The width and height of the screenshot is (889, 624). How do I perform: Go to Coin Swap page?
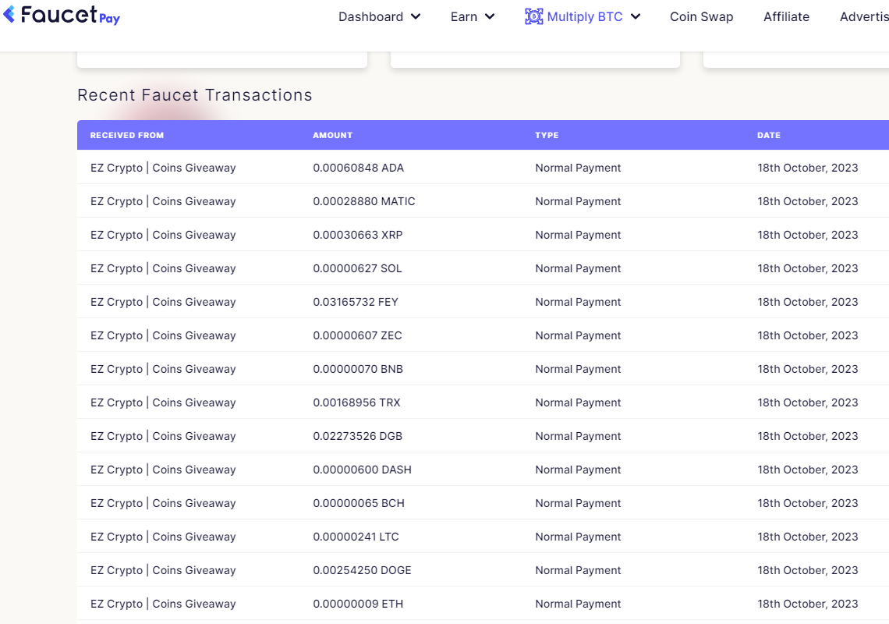[701, 17]
